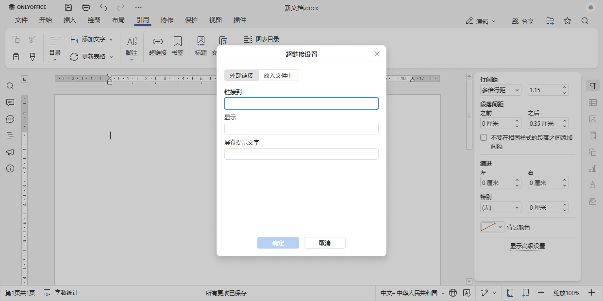603x301 pixels.
Task: Open the 特别 indentation dropdown
Action: pos(501,207)
